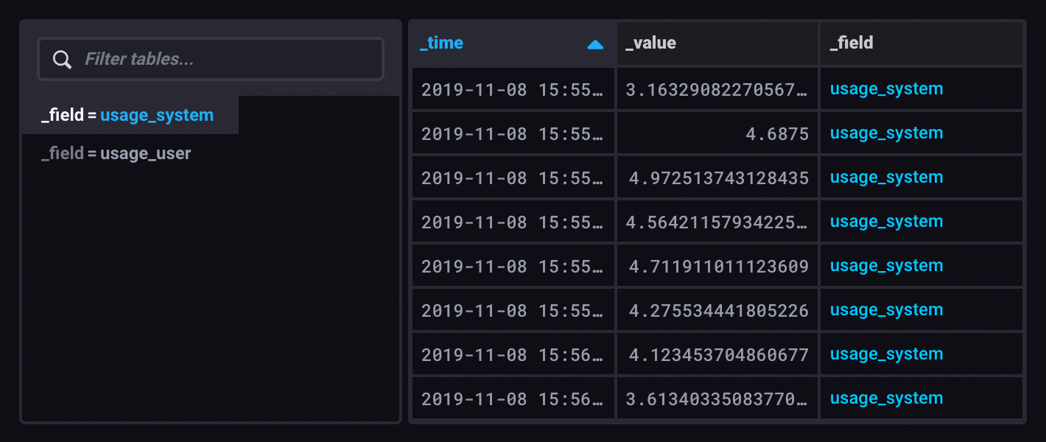1046x442 pixels.
Task: Click the 4.123453704860677 value cell
Action: [x=718, y=354]
